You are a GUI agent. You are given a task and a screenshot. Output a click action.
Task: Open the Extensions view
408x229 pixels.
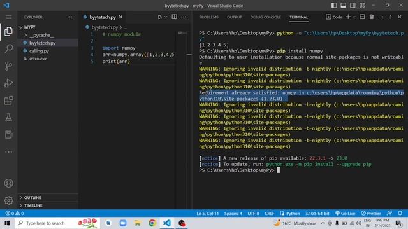coord(8,101)
